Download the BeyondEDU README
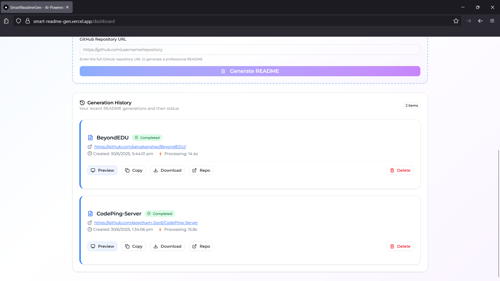Screen dimensions: 500x281 (x=167, y=170)
